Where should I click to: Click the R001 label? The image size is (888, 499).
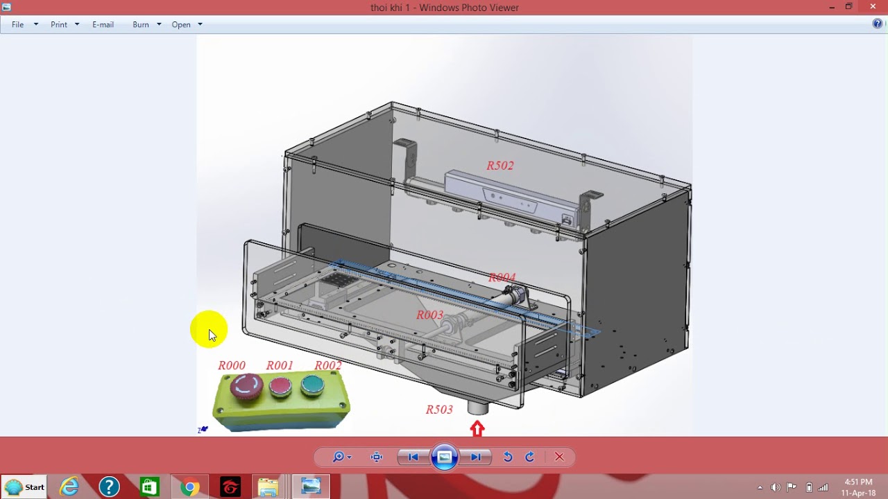[x=280, y=365]
